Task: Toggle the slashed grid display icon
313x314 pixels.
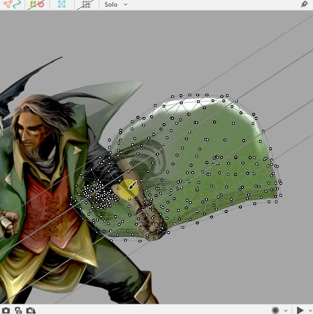Action: tap(85, 4)
